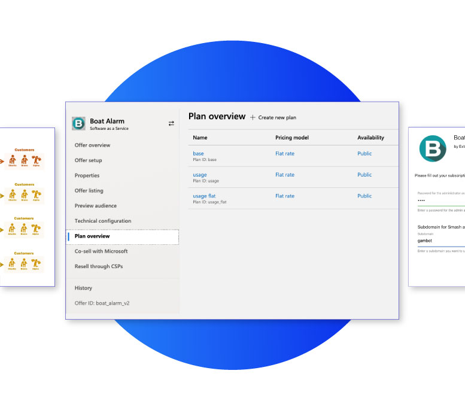Click the Boat Alarm logo icon in sidebar
This screenshot has width=465, height=410.
[78, 123]
